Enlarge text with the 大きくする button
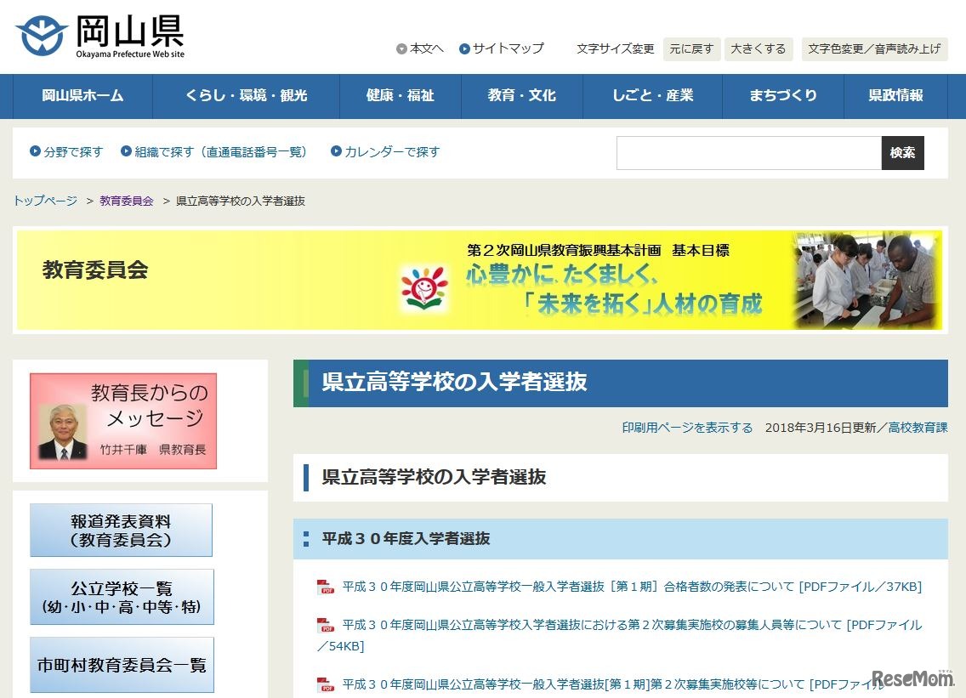966x698 pixels. point(758,48)
